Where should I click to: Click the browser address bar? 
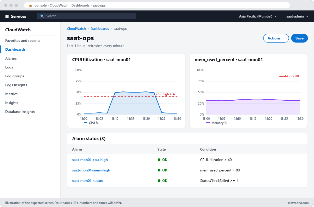coord(157,5)
